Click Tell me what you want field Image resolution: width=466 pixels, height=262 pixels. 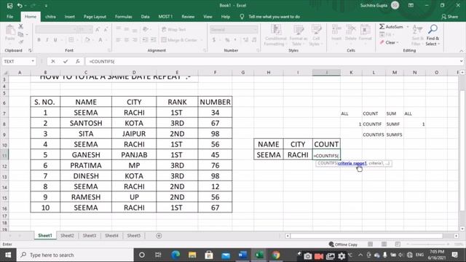tap(274, 17)
